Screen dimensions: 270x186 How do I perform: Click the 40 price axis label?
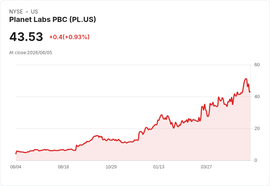point(257,97)
